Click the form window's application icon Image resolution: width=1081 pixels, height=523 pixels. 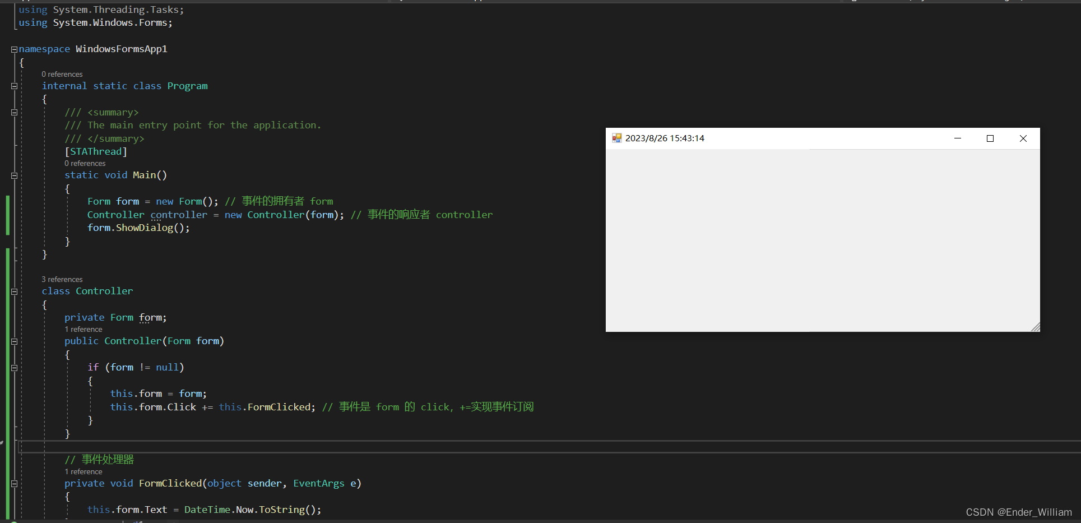coord(616,138)
